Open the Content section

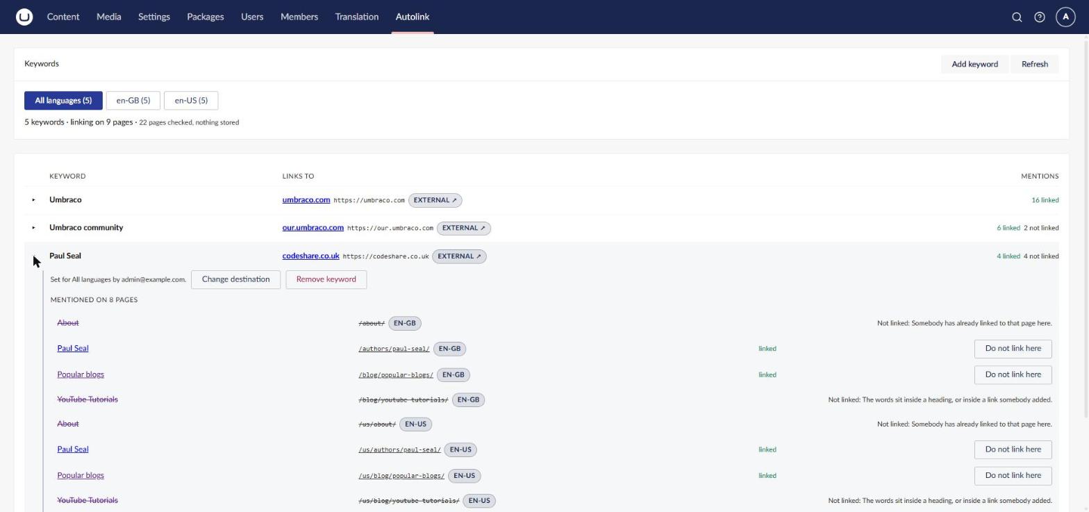(x=63, y=17)
